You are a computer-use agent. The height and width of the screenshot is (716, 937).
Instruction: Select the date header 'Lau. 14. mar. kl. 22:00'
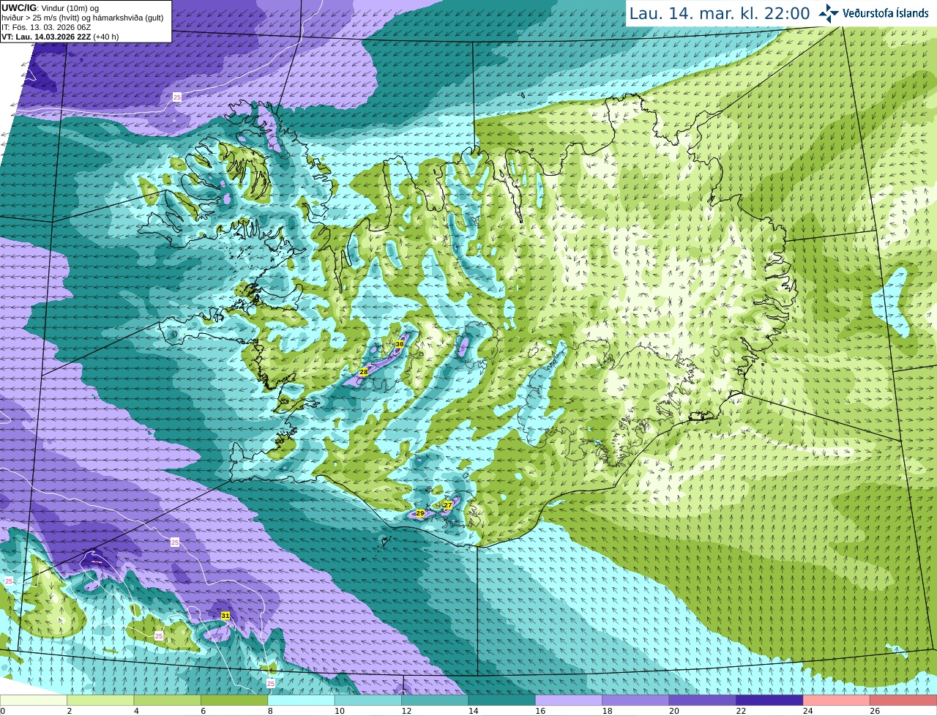(720, 13)
